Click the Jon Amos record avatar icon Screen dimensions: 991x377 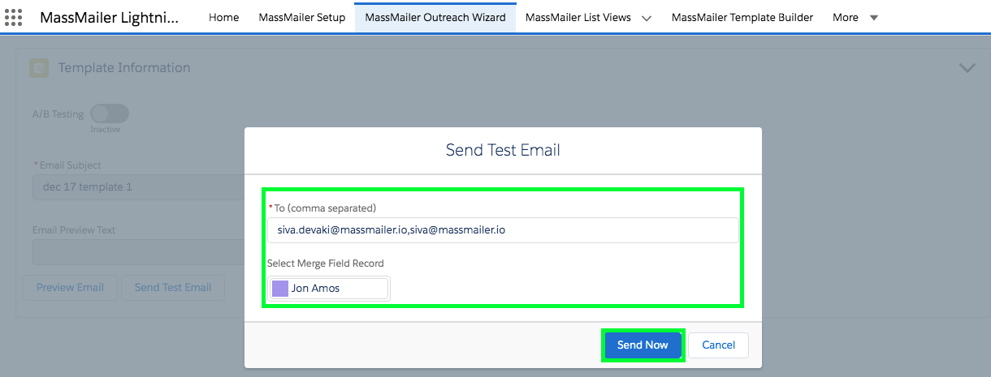click(280, 289)
